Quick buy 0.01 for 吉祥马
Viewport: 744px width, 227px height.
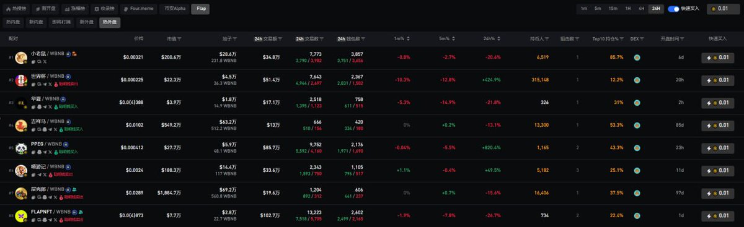point(717,125)
